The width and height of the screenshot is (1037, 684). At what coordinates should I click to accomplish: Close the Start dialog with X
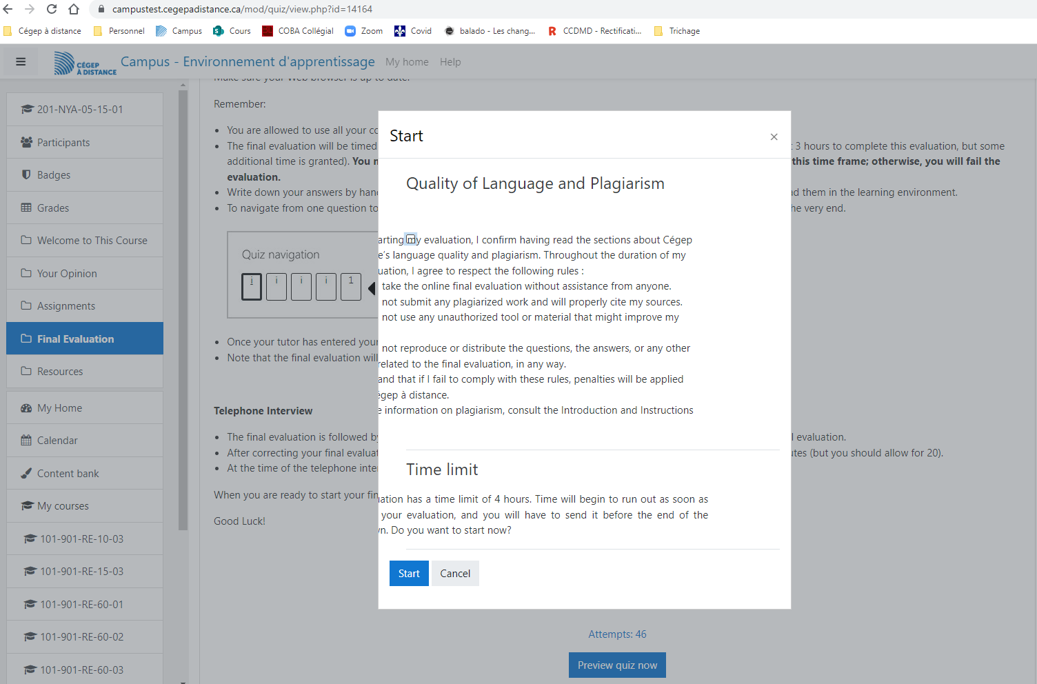tap(774, 137)
